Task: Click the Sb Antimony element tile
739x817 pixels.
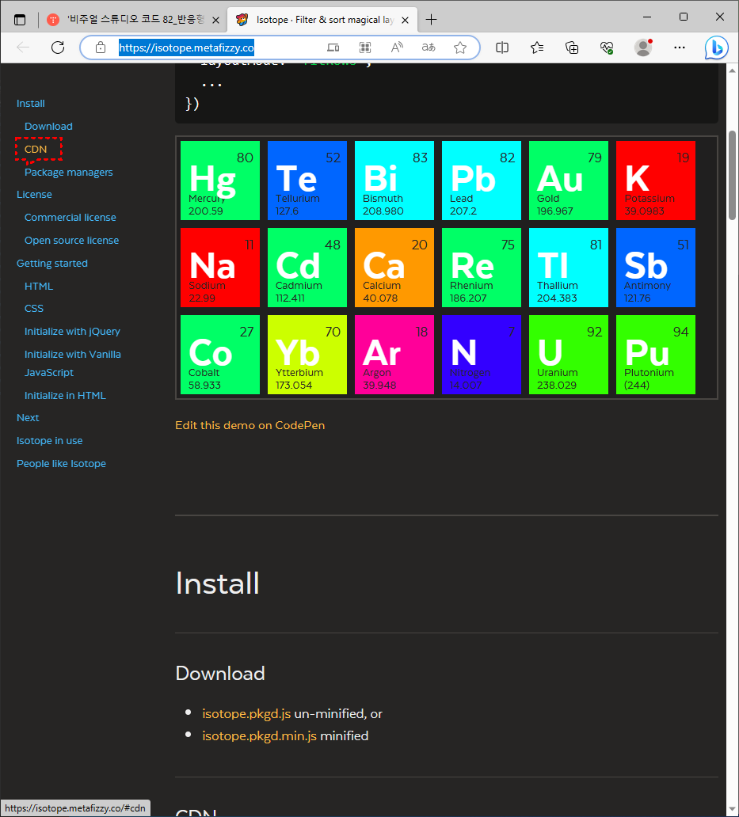Action: (x=655, y=268)
